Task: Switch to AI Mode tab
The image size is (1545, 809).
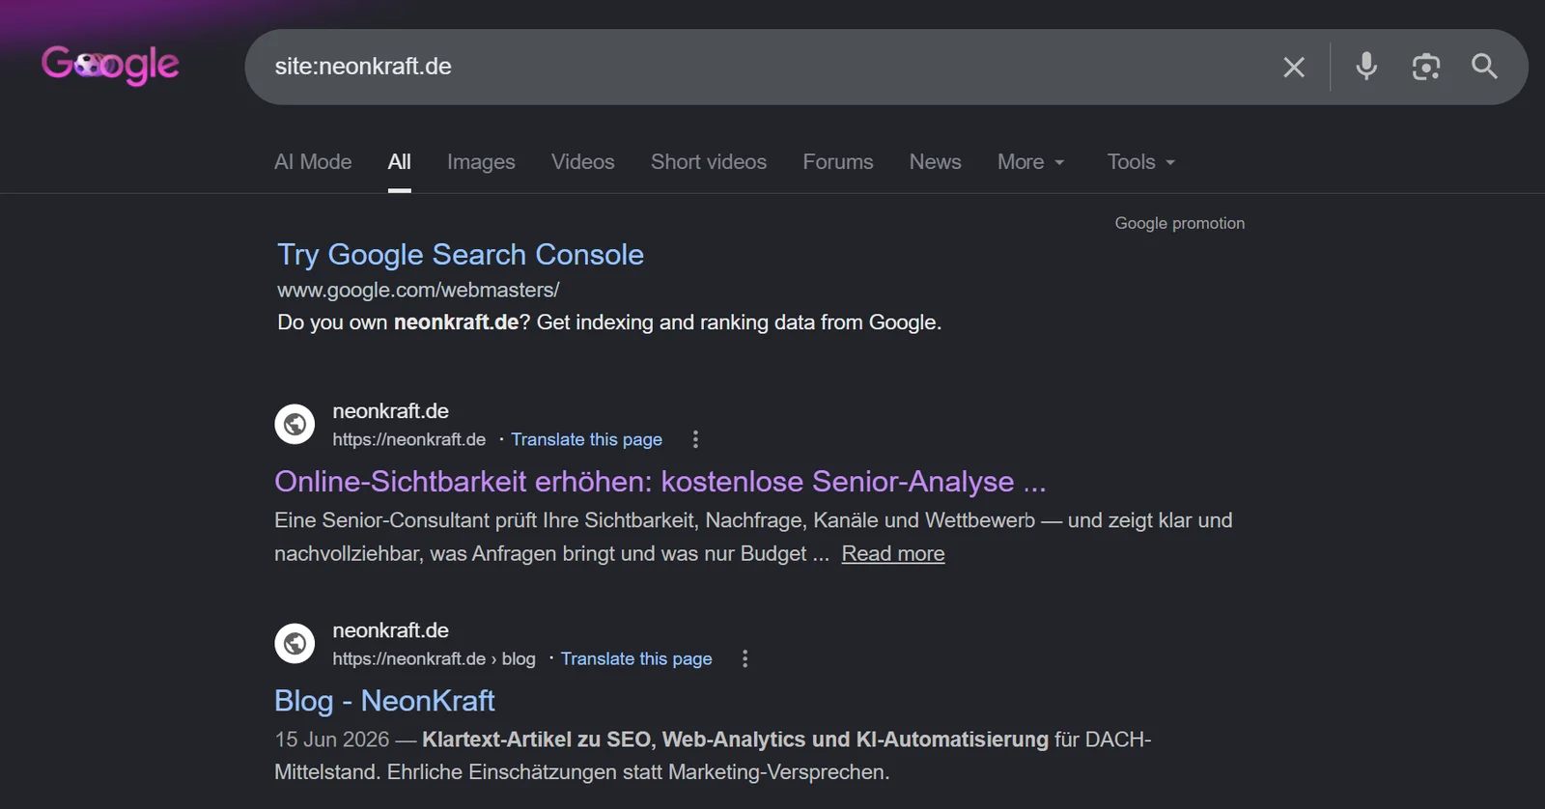Action: [313, 162]
